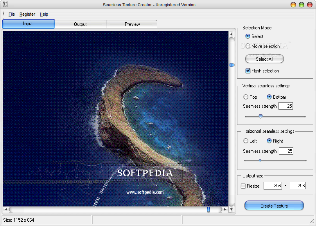Click the orange minimize window button

[x=294, y=5]
